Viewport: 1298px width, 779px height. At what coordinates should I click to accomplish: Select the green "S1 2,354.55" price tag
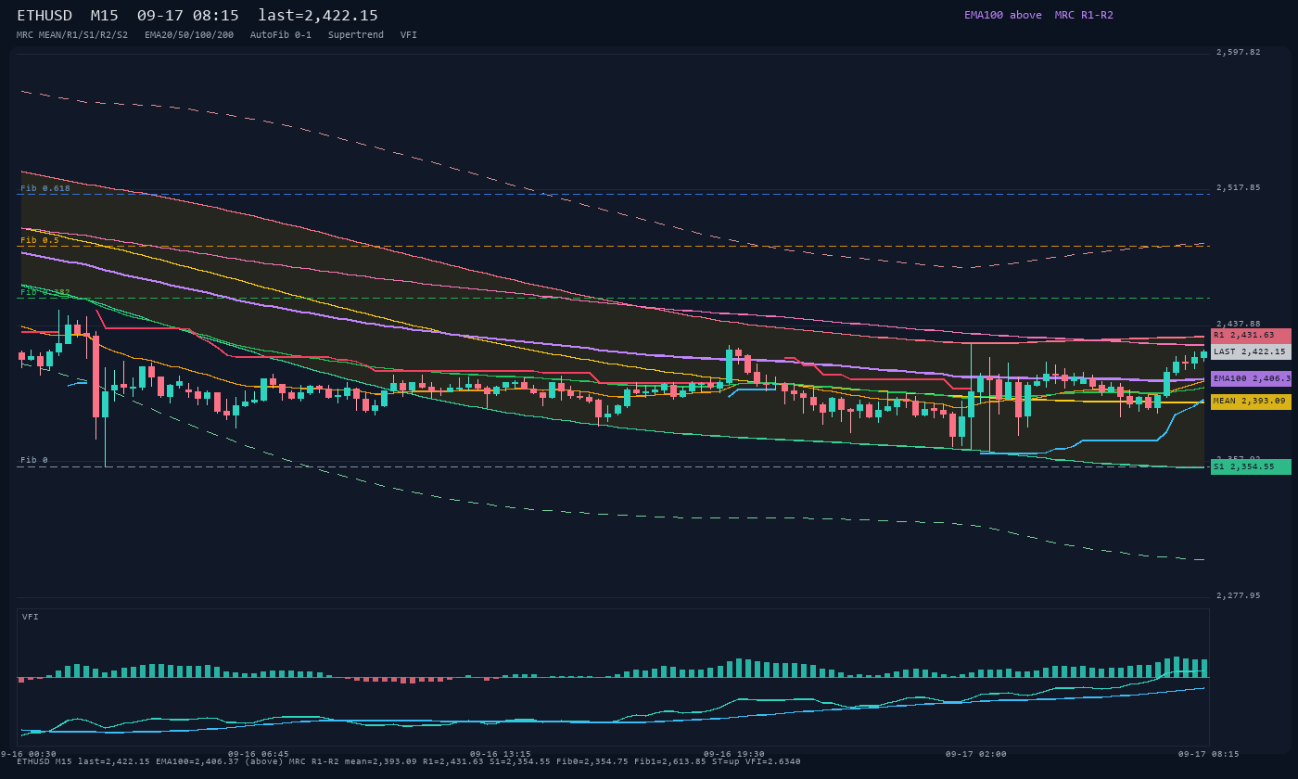[x=1251, y=466]
